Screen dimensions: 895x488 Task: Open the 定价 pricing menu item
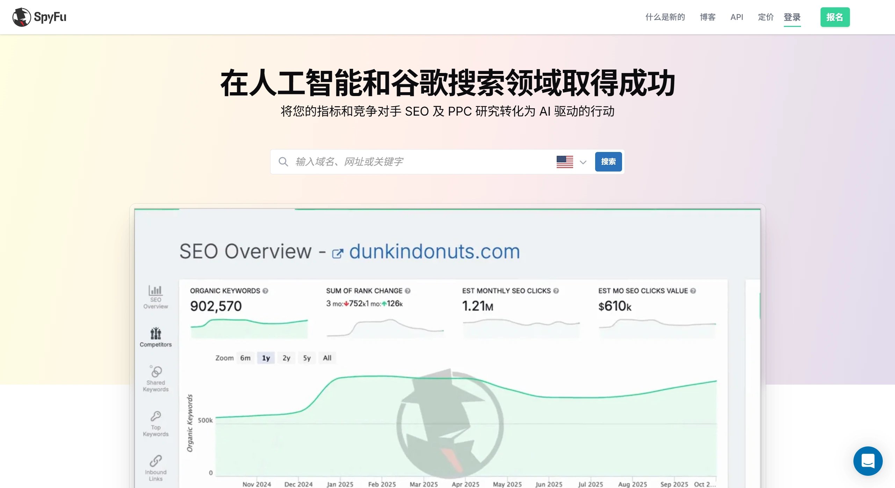coord(766,17)
